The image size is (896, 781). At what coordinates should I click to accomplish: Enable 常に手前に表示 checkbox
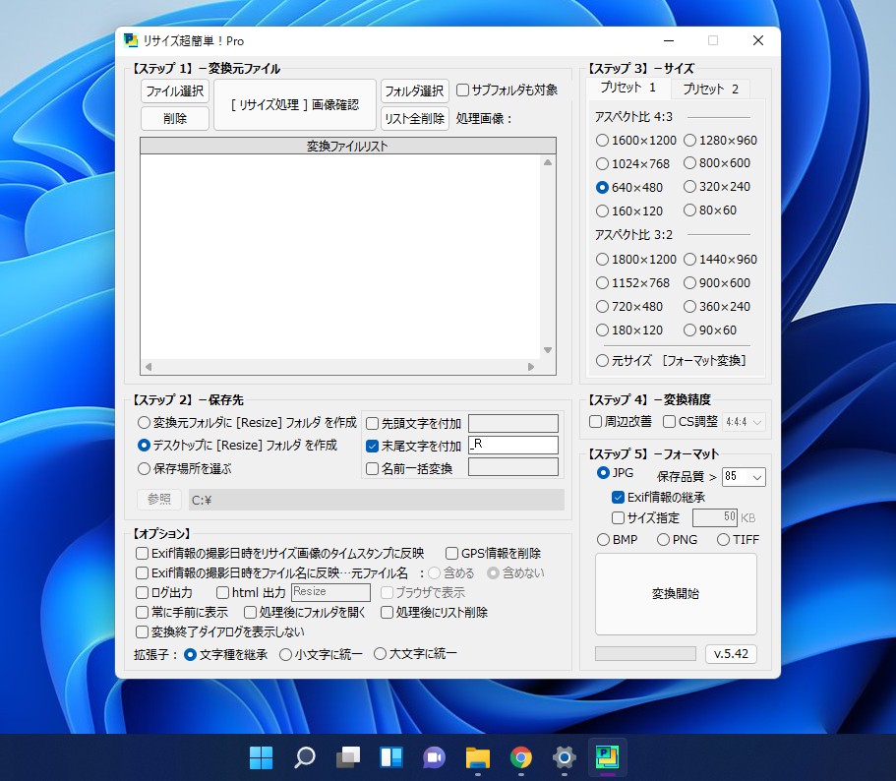[182, 613]
